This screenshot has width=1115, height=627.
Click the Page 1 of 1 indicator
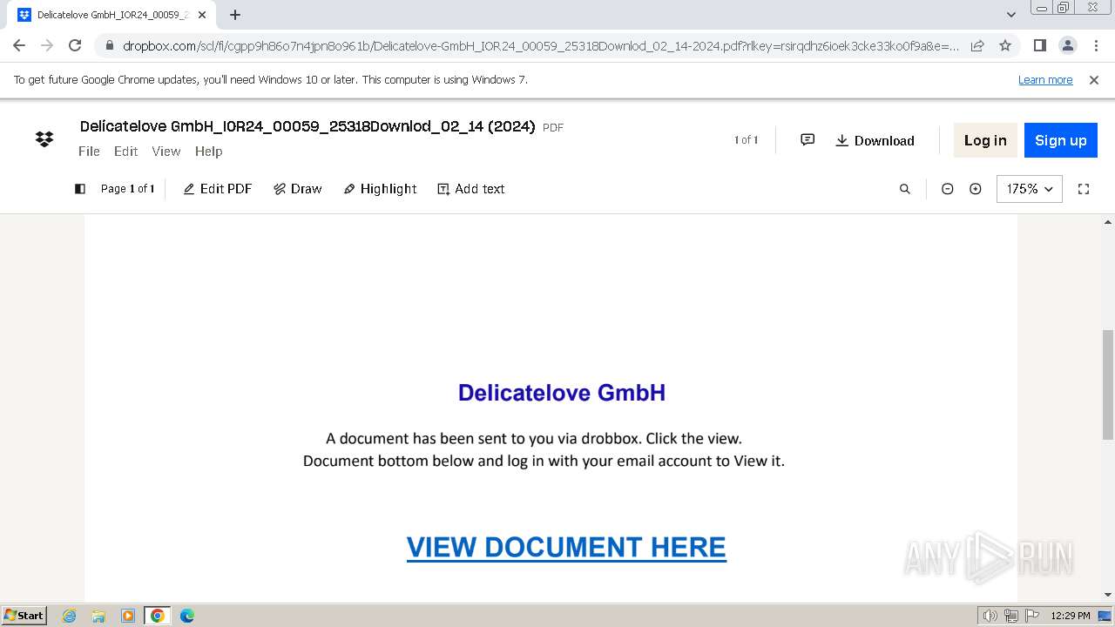pyautogui.click(x=127, y=189)
